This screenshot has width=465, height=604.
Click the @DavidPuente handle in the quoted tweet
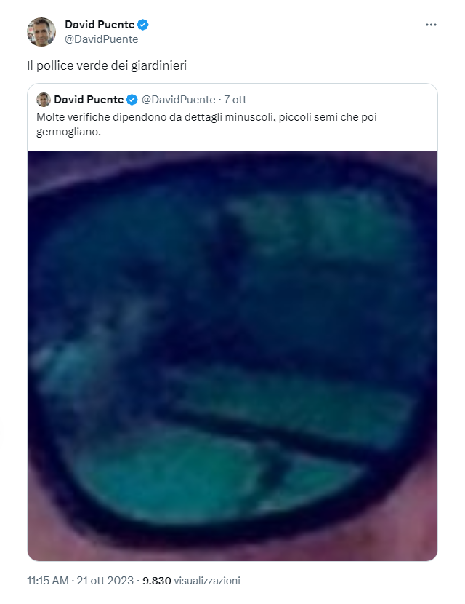(178, 100)
